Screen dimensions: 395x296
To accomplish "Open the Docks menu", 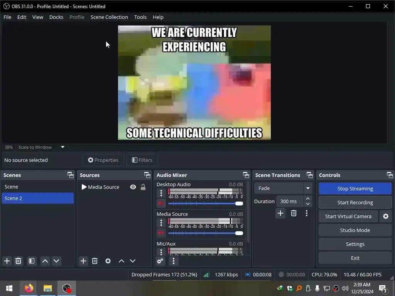I will [x=56, y=17].
